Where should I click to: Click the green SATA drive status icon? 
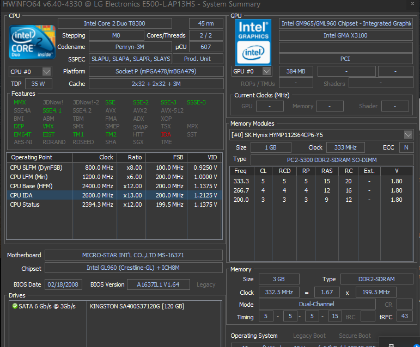15,306
